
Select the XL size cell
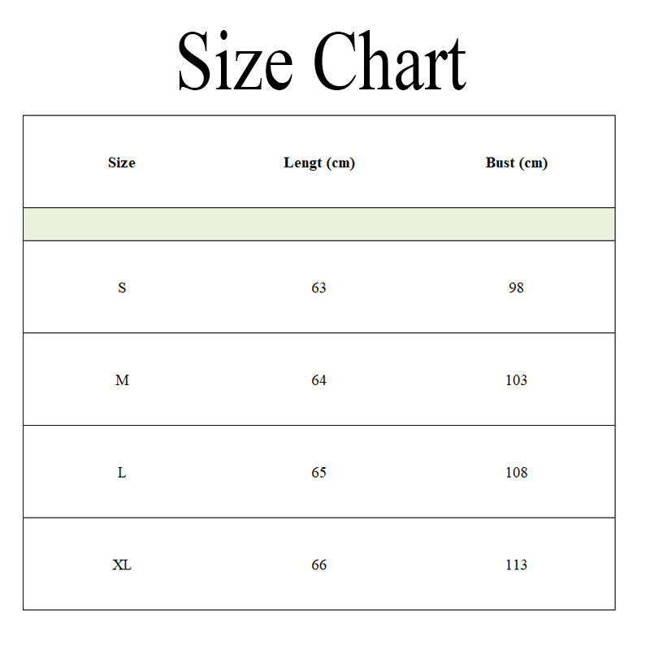point(122,565)
